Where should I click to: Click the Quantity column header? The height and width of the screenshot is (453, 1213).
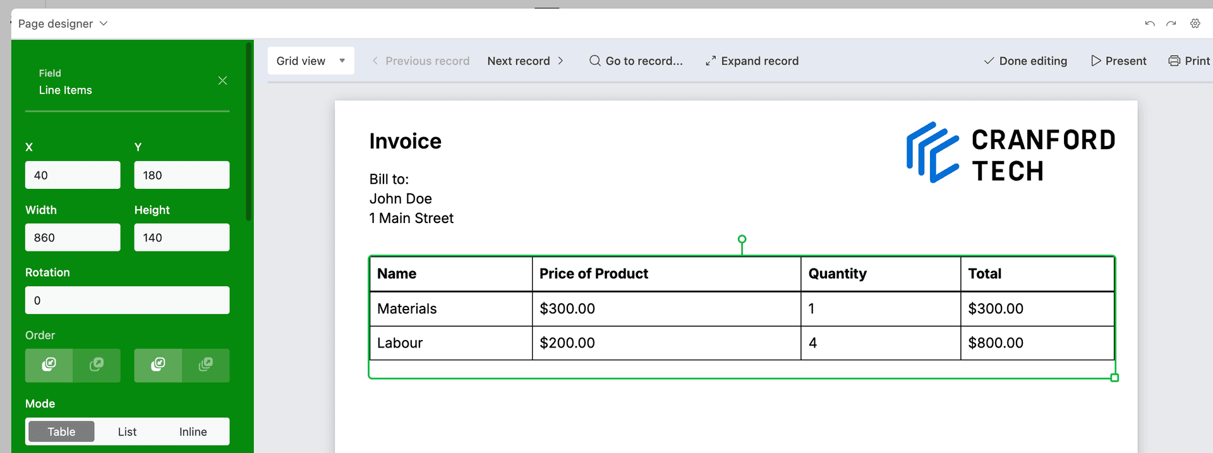881,274
